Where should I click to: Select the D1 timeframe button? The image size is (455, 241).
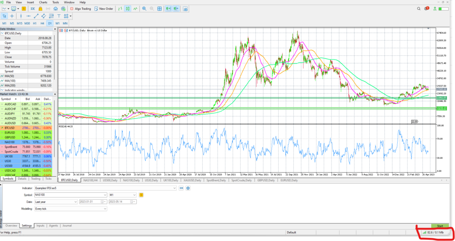click(50, 23)
